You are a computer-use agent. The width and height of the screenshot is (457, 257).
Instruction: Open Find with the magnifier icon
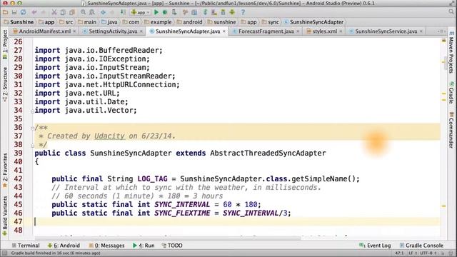pos(84,12)
